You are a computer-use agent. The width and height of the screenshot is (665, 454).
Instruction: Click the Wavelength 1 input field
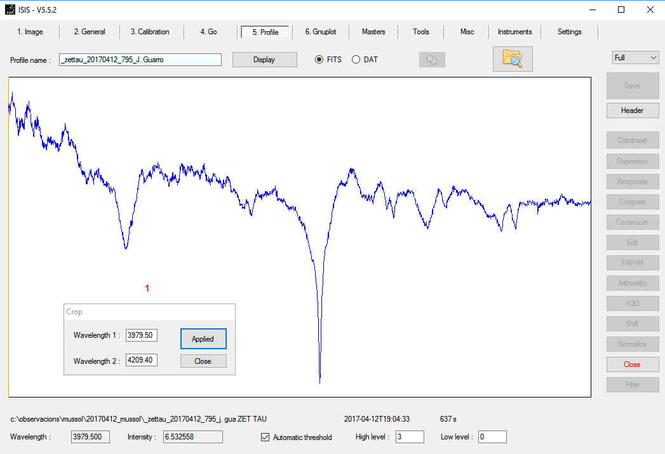[141, 335]
